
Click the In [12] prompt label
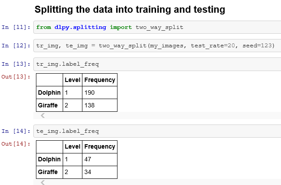pyautogui.click(x=16, y=46)
